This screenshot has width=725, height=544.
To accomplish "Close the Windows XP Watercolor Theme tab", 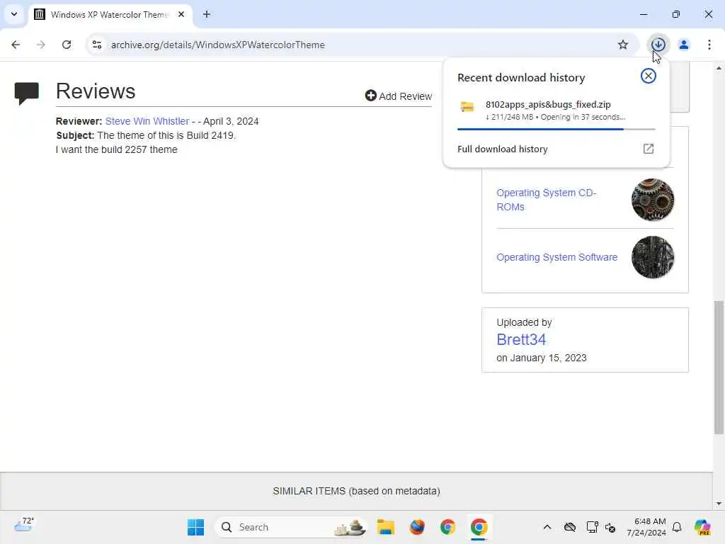I will (181, 14).
